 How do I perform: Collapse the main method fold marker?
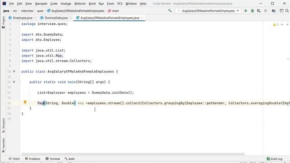[x=20, y=82]
